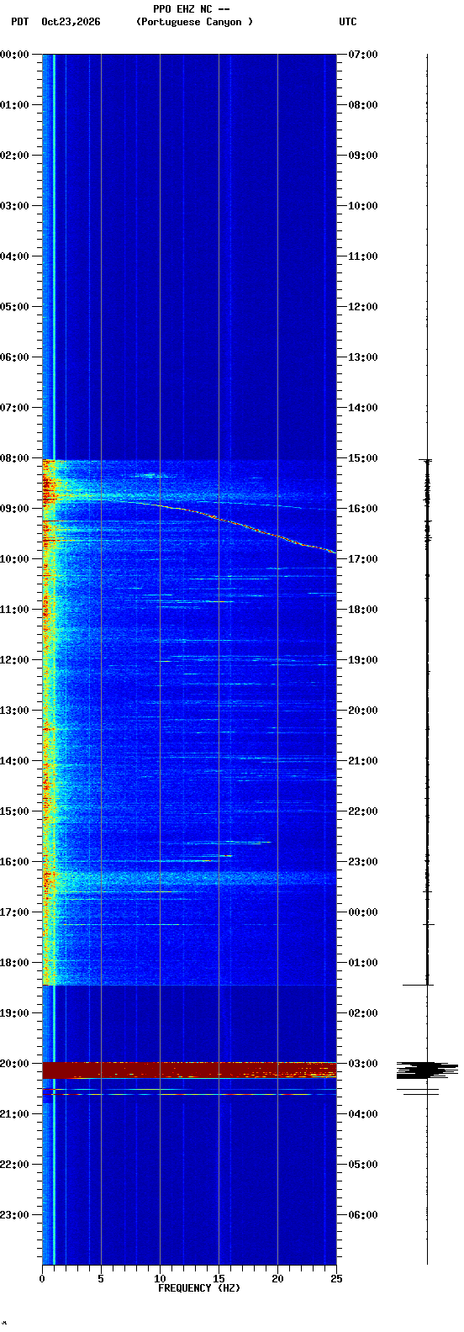
Task: Click the UTC '17:00' time label
Action: [x=363, y=559]
